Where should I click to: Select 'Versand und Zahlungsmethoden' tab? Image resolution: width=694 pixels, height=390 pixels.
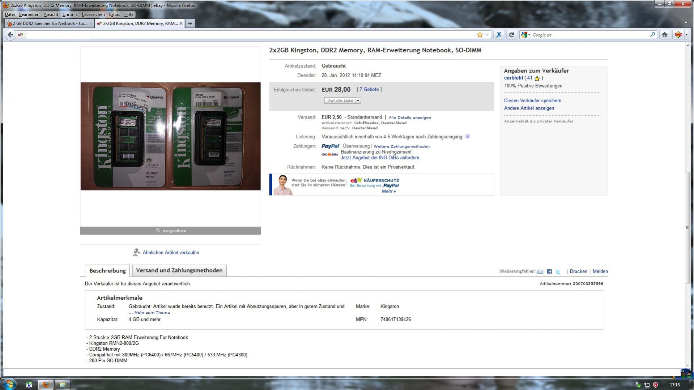179,270
